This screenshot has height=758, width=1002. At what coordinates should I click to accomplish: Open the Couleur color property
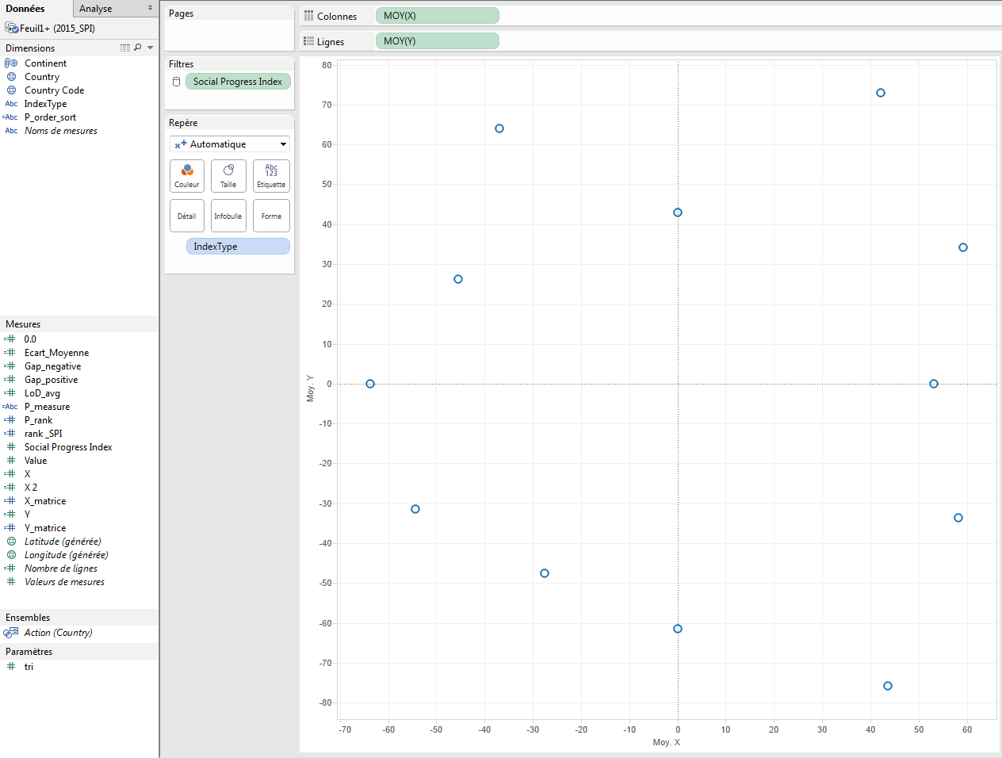[187, 176]
